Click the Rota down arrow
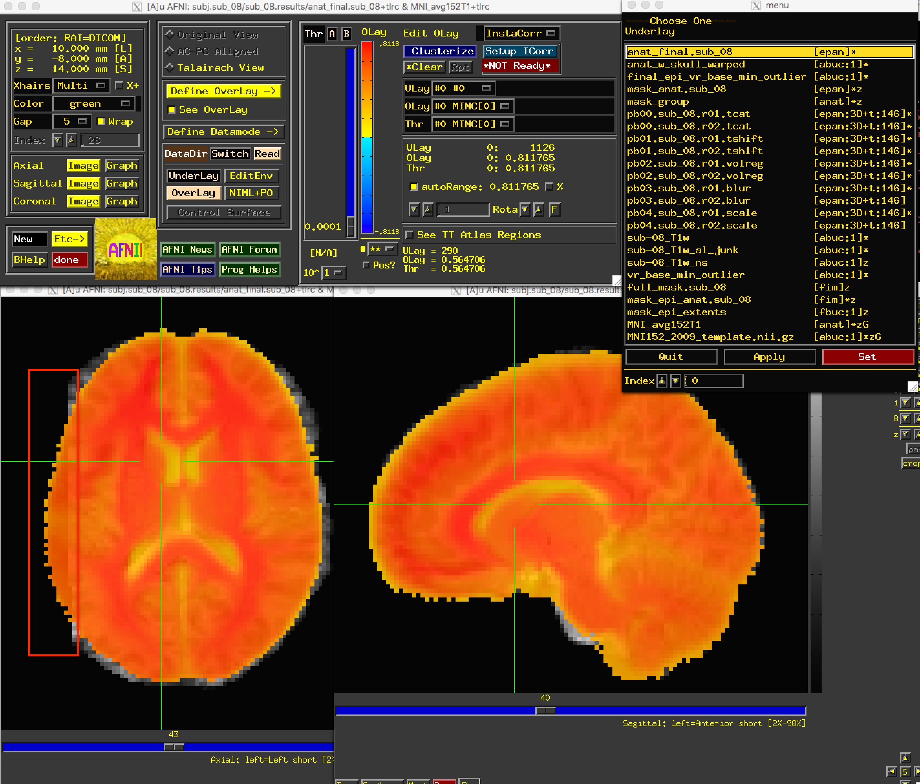Viewport: 920px width, 784px height. 525,210
